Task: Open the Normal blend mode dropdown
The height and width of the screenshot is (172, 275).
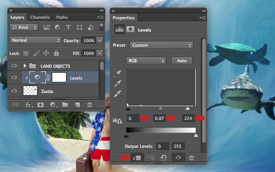Action: click(35, 40)
